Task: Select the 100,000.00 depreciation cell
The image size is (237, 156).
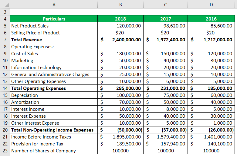Action: click(120, 95)
